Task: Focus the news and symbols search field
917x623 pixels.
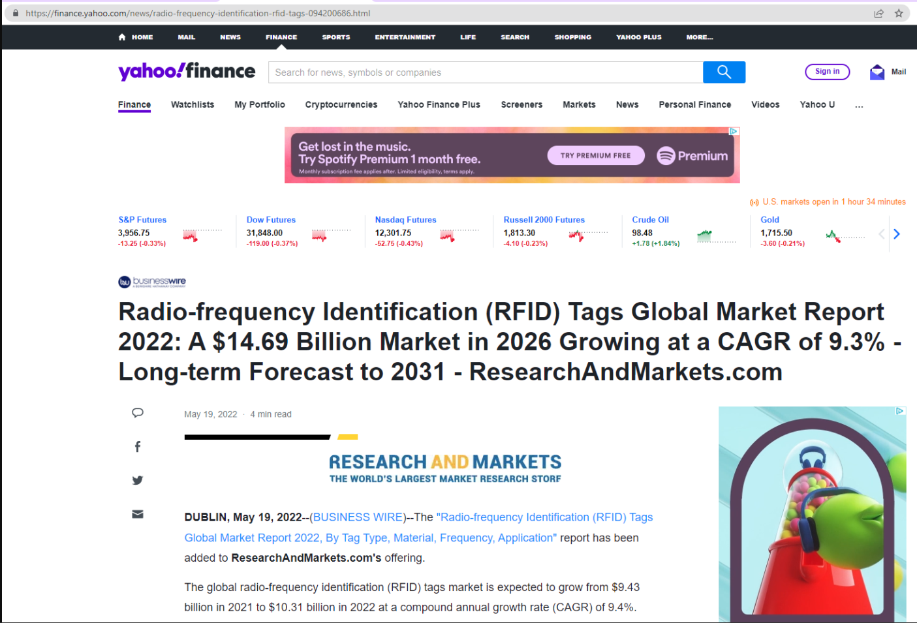Action: 486,72
